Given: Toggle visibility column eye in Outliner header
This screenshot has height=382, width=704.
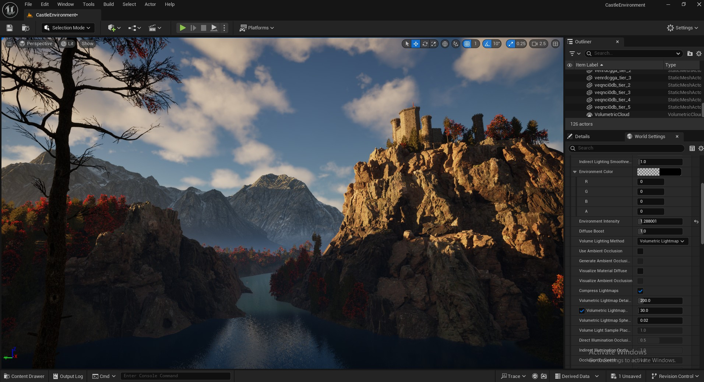Looking at the screenshot, I should click(x=570, y=65).
